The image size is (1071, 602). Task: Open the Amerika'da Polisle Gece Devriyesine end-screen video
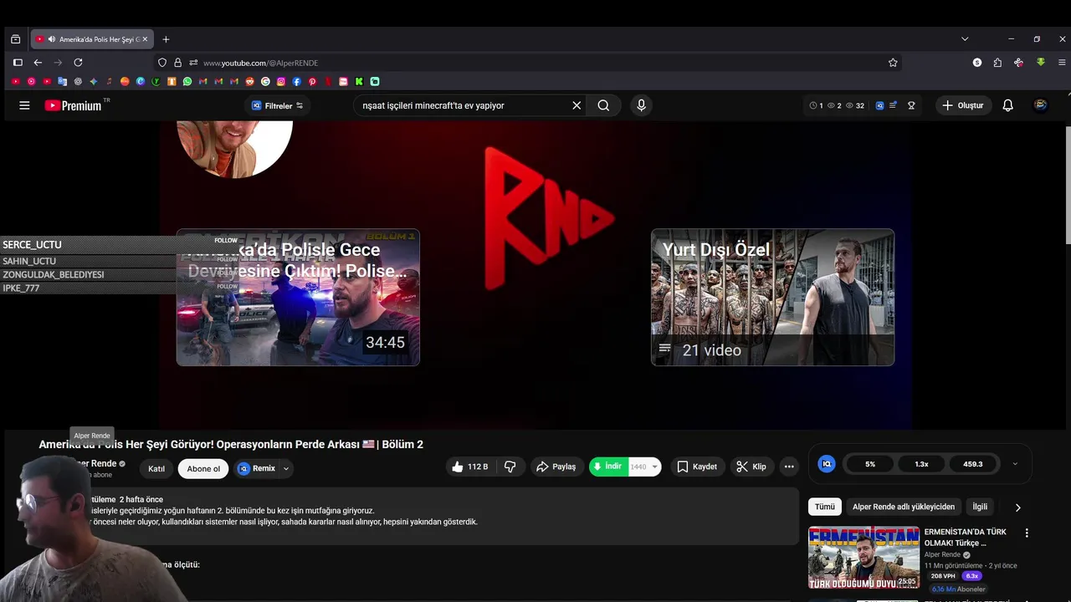click(x=298, y=298)
